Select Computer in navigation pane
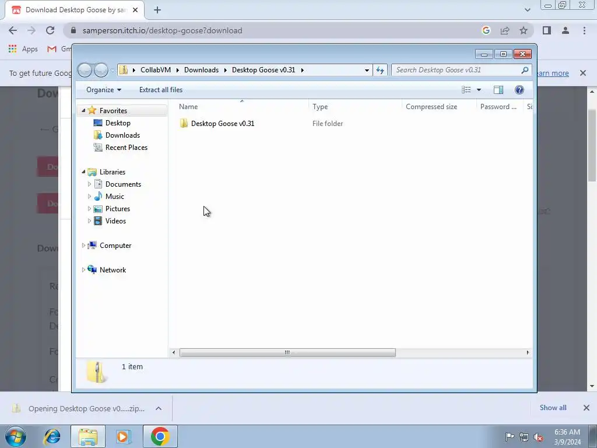 pos(115,246)
